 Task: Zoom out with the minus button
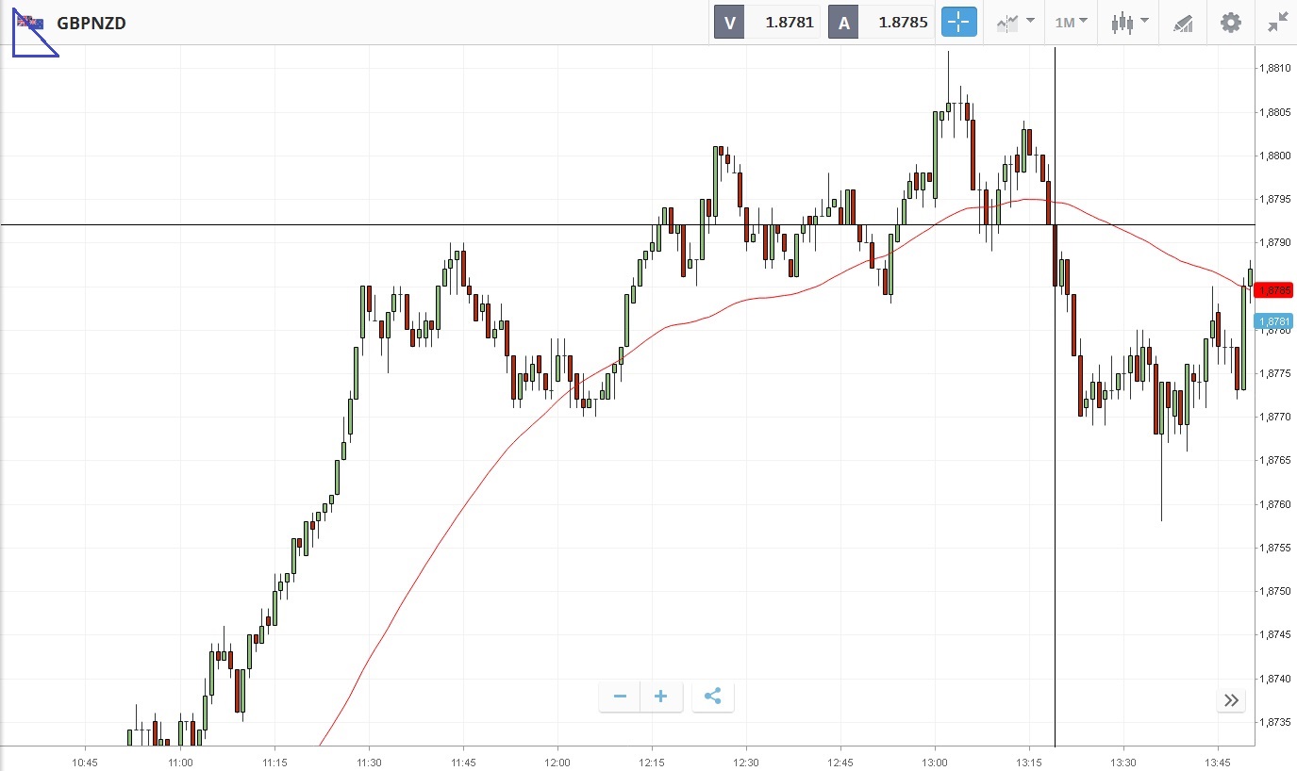(620, 697)
